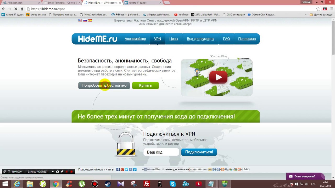Screen dimensions: 335x188
Task: Switch site language to English flag
Action: tap(80, 20)
